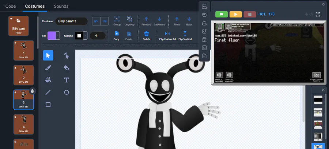Click the Group button
The width and height of the screenshot is (329, 149).
tap(117, 21)
